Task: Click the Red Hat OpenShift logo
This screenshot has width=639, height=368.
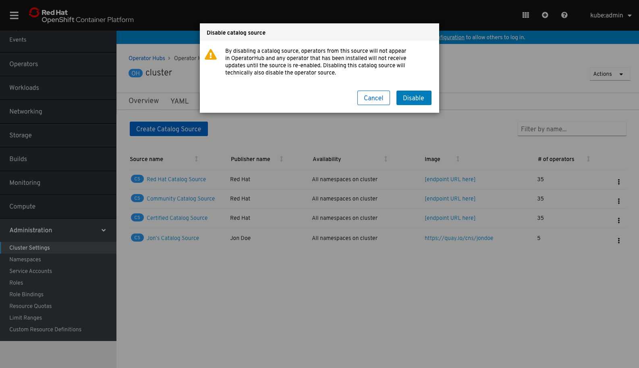Action: pyautogui.click(x=81, y=16)
